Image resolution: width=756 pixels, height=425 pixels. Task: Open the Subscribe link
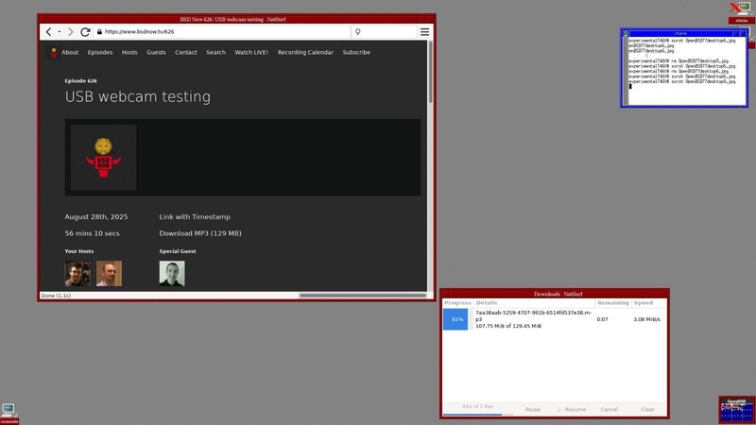pos(356,52)
